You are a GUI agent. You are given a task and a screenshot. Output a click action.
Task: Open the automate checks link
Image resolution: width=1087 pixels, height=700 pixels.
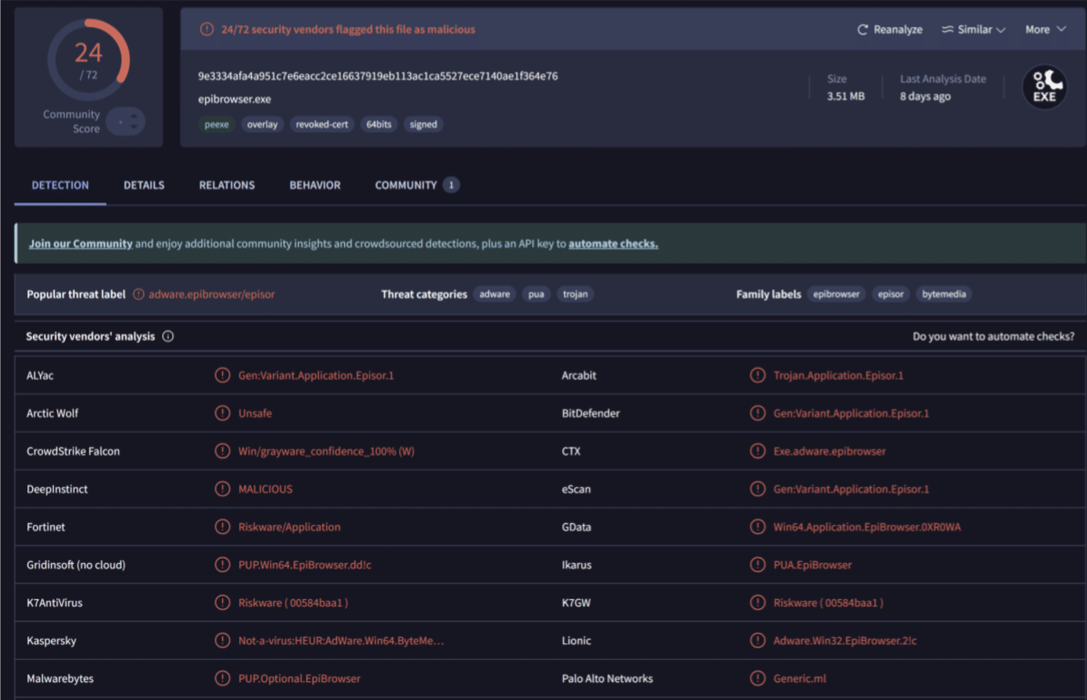613,244
